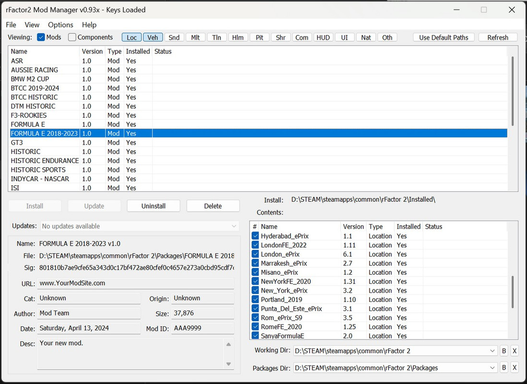Select the ASR mod row
Screen dimensions: 527x384
(x=258, y=61)
